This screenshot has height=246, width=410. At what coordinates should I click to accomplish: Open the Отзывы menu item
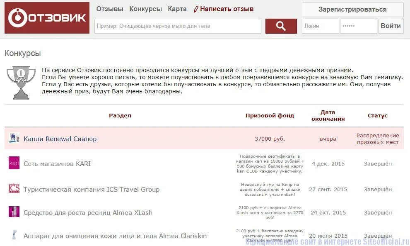coord(110,9)
